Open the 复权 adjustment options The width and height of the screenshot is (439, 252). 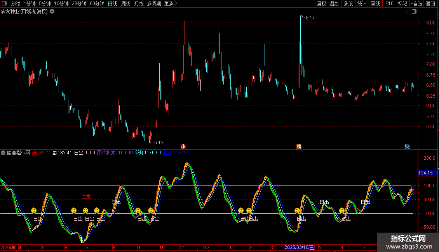[x=321, y=3]
